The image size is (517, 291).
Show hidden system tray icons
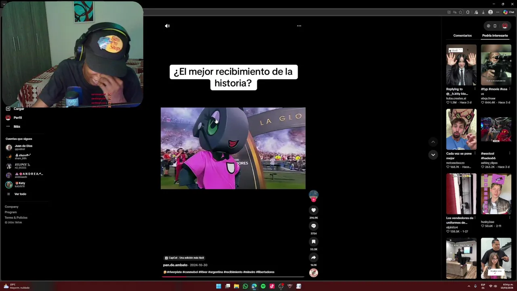tap(469, 286)
